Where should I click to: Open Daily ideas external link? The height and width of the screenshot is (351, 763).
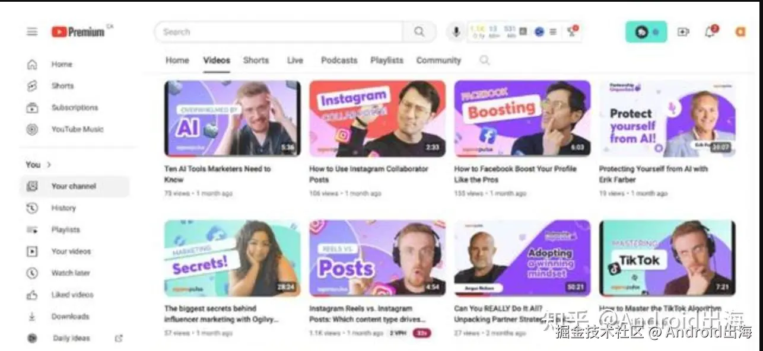coord(119,338)
